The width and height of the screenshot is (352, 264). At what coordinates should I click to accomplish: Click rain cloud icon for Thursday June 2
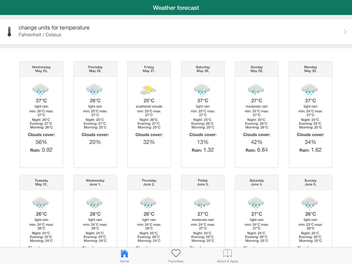pyautogui.click(x=148, y=203)
